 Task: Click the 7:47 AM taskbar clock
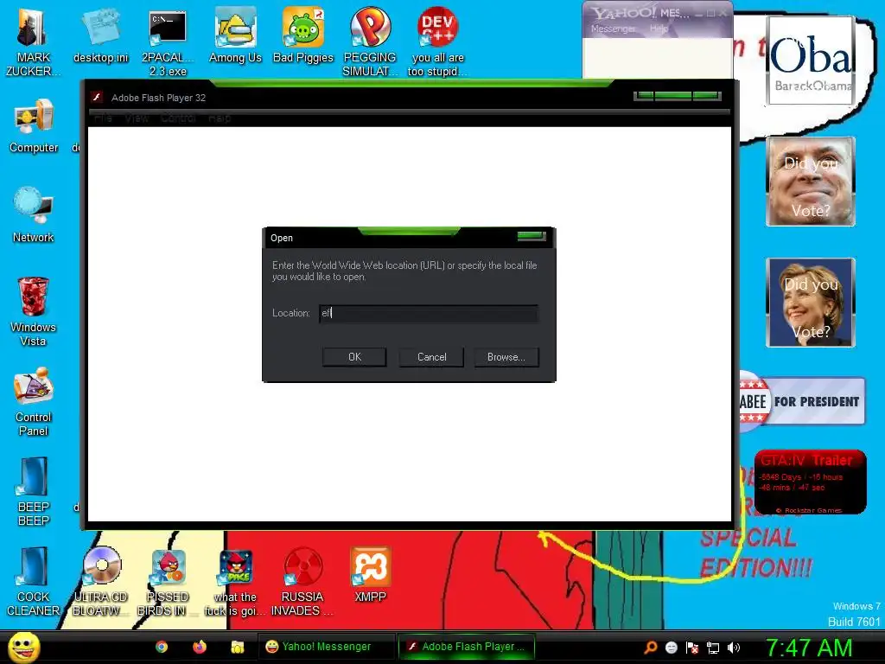tap(808, 647)
